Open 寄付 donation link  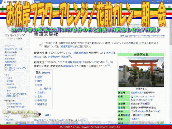(9, 91)
